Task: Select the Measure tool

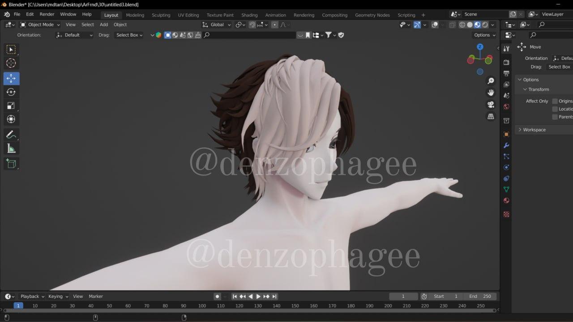Action: 11,148
